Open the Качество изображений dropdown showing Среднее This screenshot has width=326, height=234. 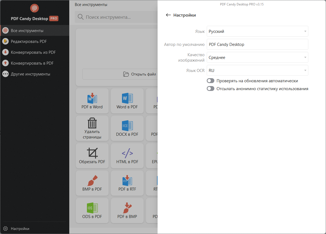(x=257, y=57)
